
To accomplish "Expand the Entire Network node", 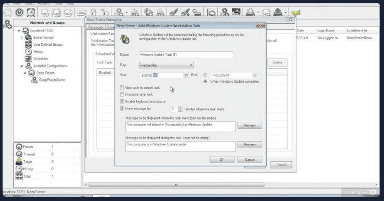I will [22, 37].
